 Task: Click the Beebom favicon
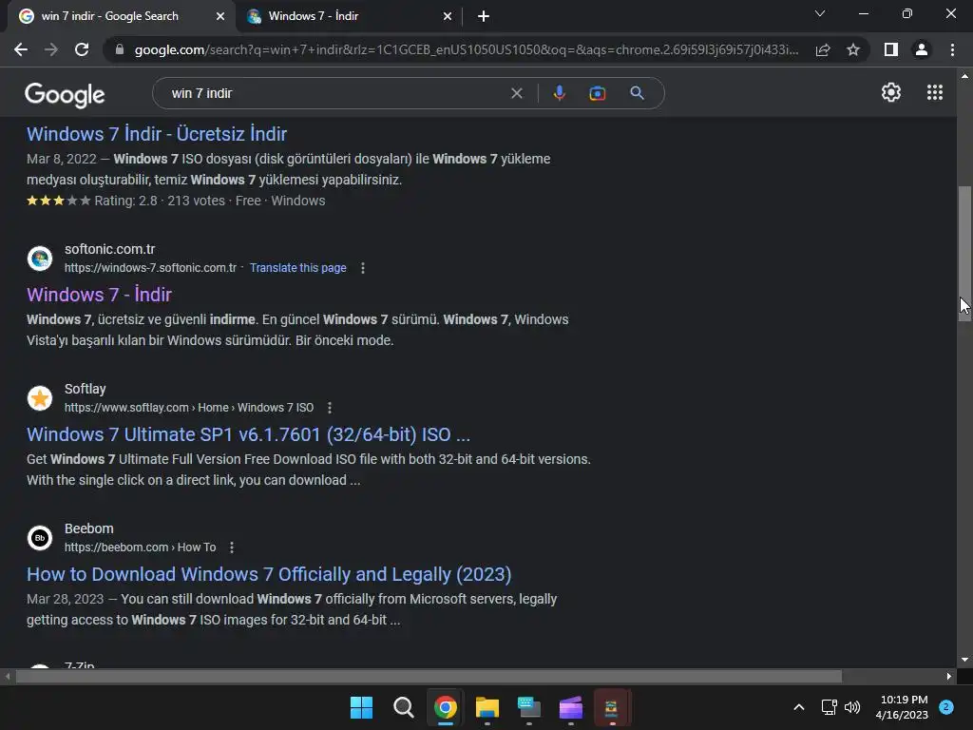(40, 538)
